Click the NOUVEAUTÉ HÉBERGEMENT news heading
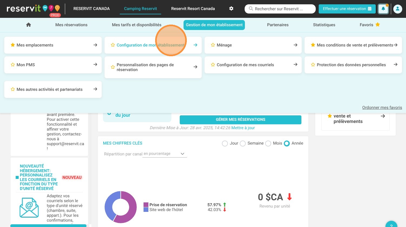The height and width of the screenshot is (227, 406). coord(39,177)
